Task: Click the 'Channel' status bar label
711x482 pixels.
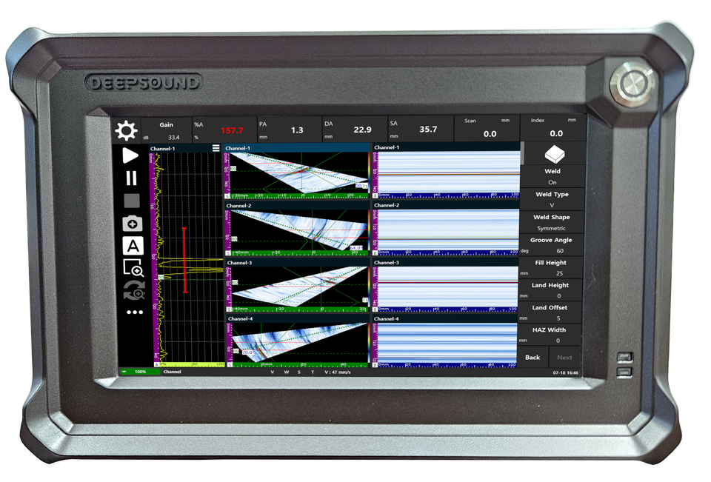Action: pyautogui.click(x=173, y=372)
